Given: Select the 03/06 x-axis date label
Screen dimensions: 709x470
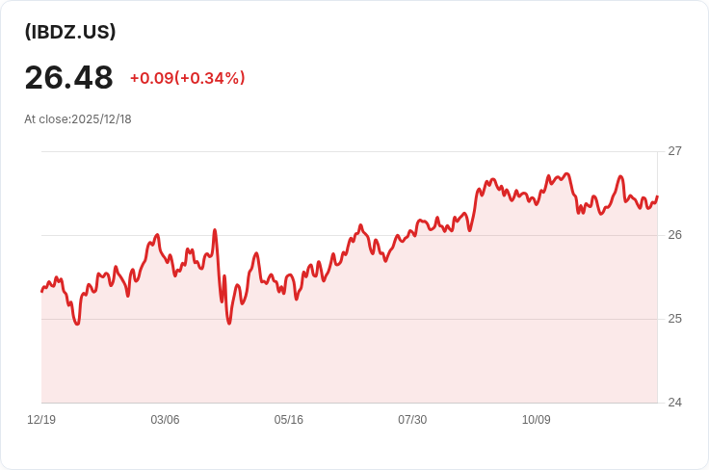Looking at the screenshot, I should [165, 420].
